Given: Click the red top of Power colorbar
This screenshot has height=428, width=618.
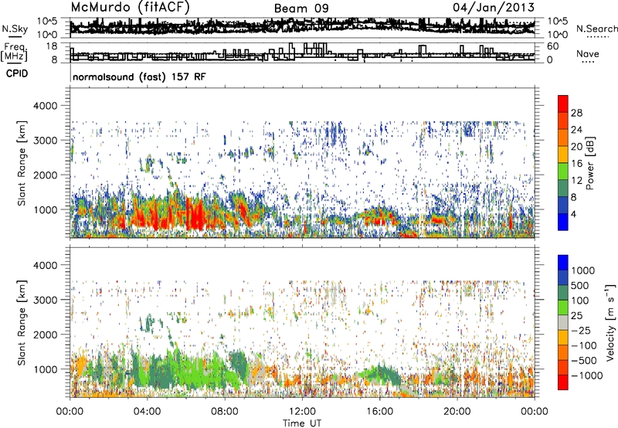Looking at the screenshot, I should pos(563,104).
